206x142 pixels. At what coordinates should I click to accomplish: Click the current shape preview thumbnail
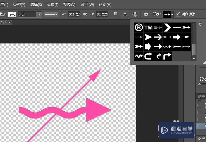167,15
